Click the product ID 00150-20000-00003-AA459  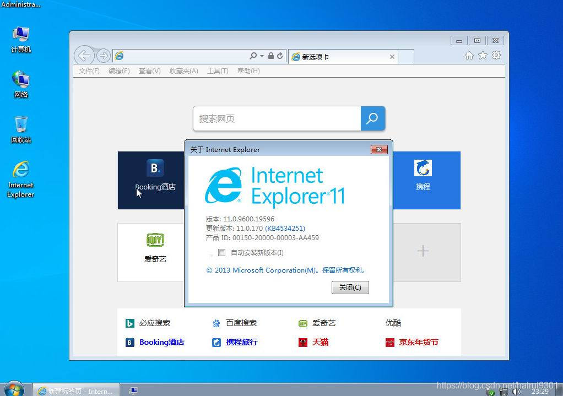[x=275, y=238]
